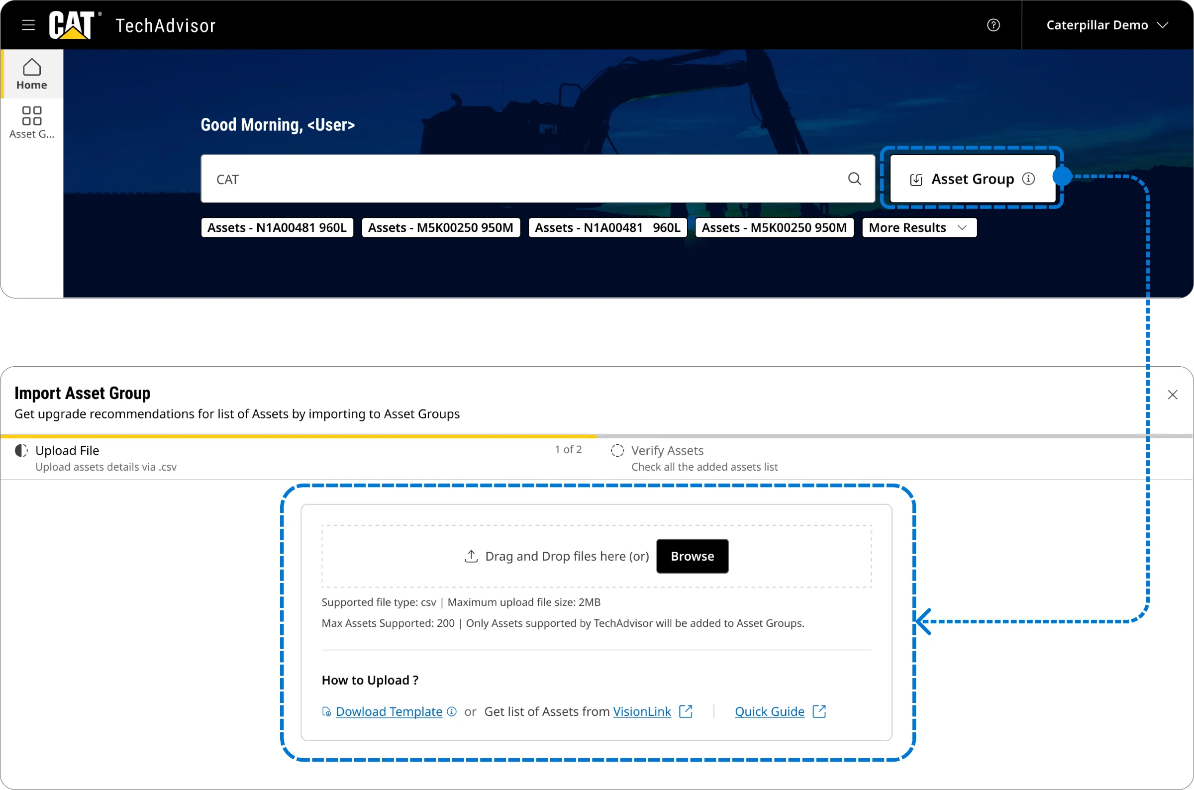Click the '1 of 2' step counter
The width and height of the screenshot is (1194, 790).
[x=568, y=449]
